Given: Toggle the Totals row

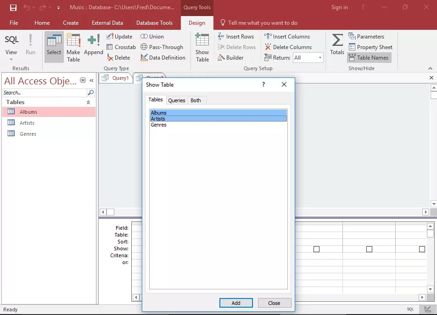Looking at the screenshot, I should (x=337, y=44).
